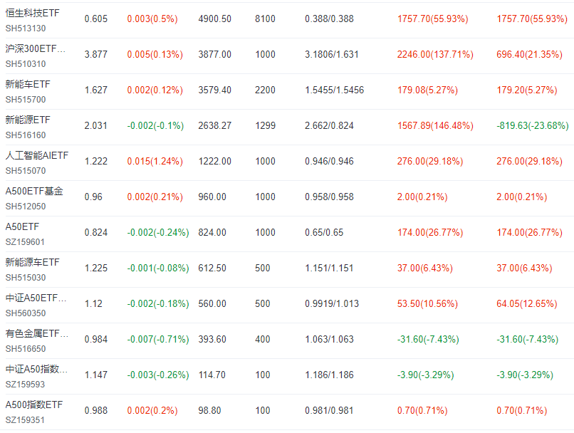
Task: Click cost value 2.662/0.824
Action: point(329,125)
